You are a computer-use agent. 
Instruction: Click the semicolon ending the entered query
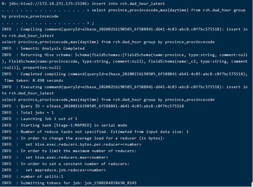pos(88,23)
